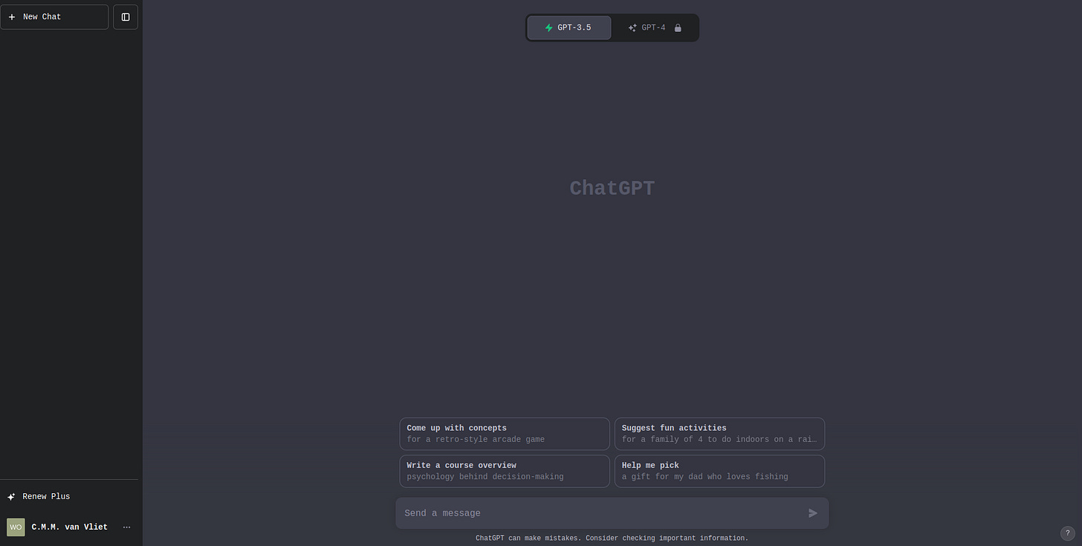Choose the 'Suggest fun activities' suggestion
1082x546 pixels.
(x=719, y=434)
